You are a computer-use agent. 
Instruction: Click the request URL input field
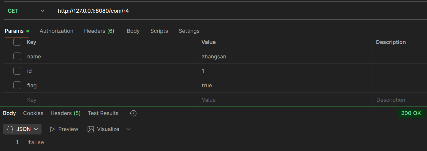pos(239,11)
